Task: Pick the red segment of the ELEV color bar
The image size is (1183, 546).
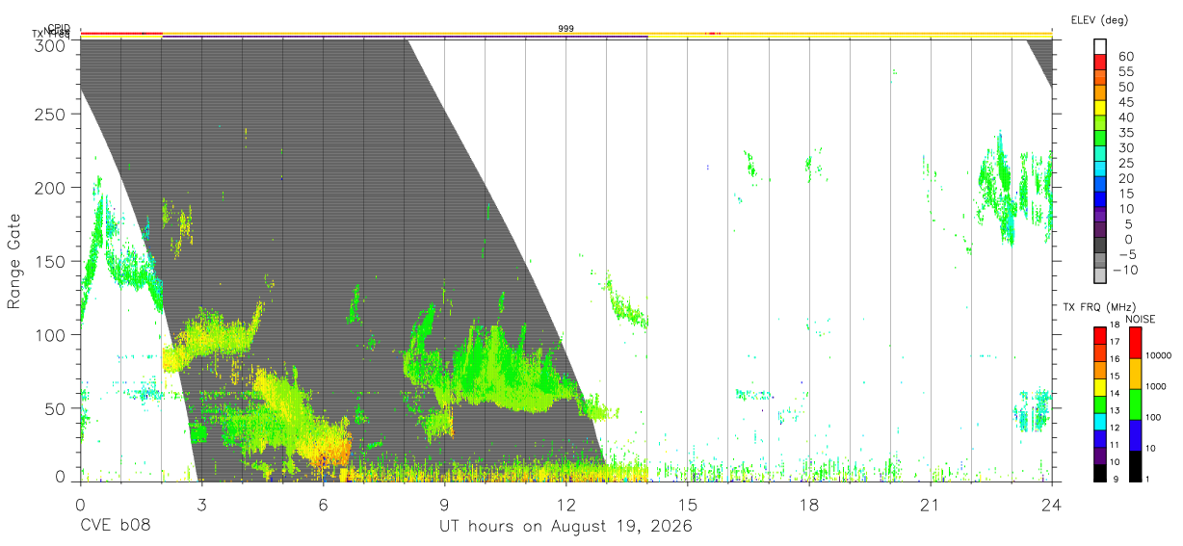Action: coord(1100,62)
